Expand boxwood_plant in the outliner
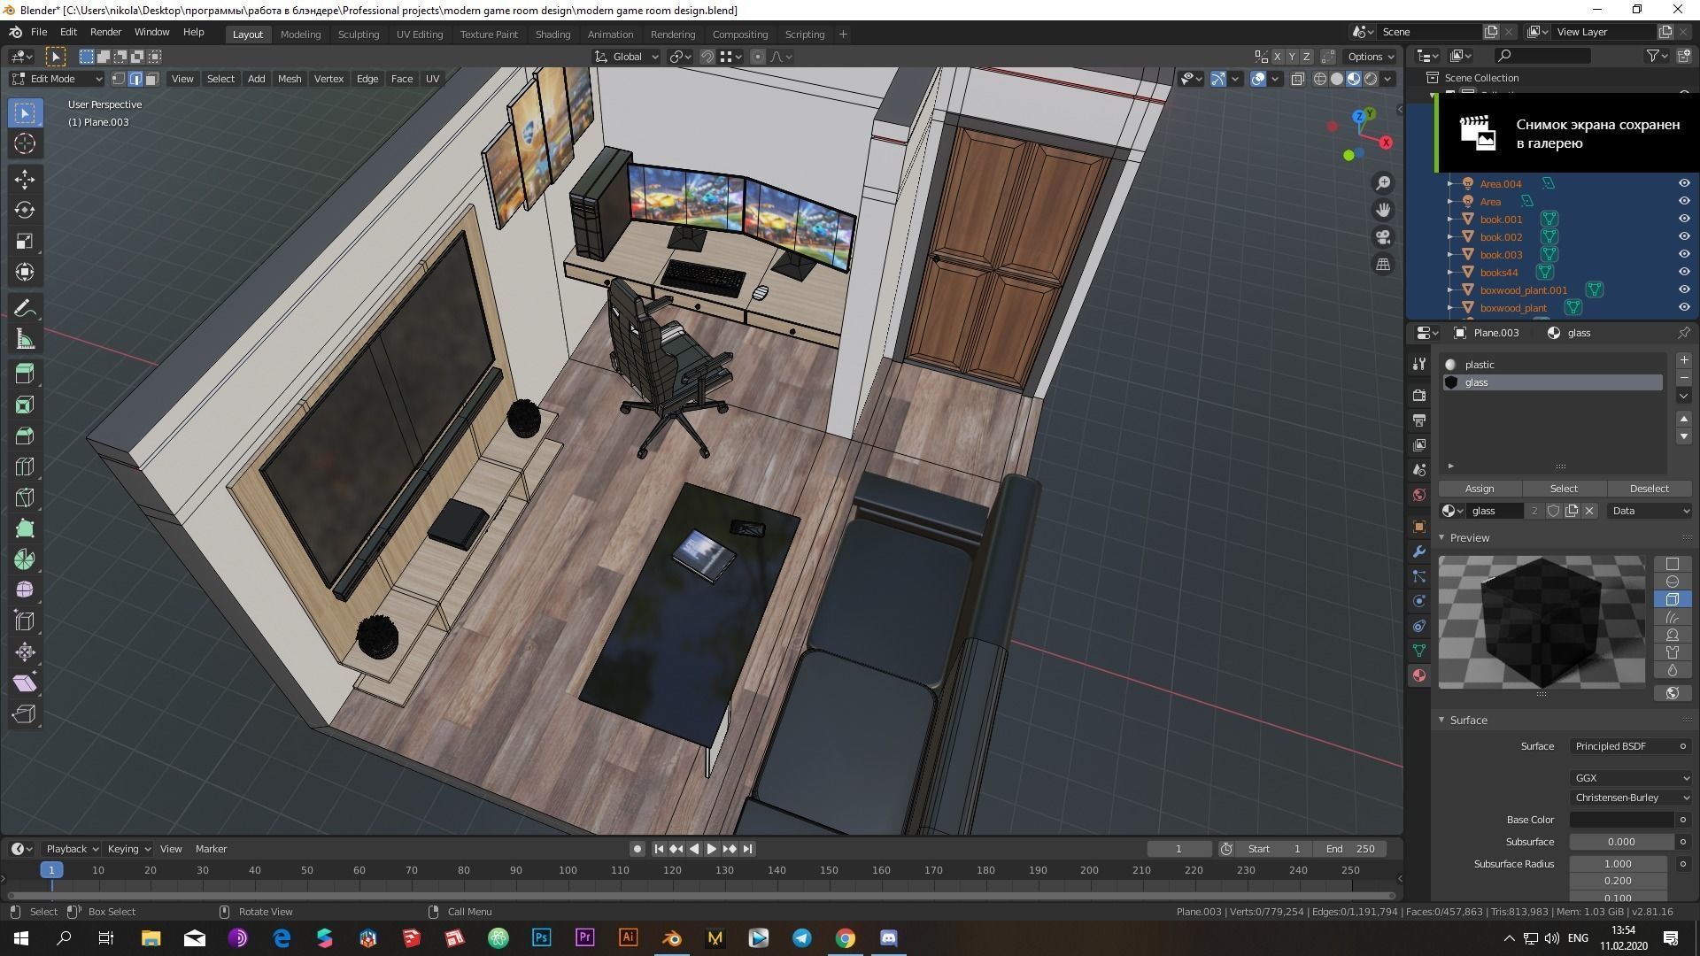Viewport: 1700px width, 956px height. tap(1450, 308)
